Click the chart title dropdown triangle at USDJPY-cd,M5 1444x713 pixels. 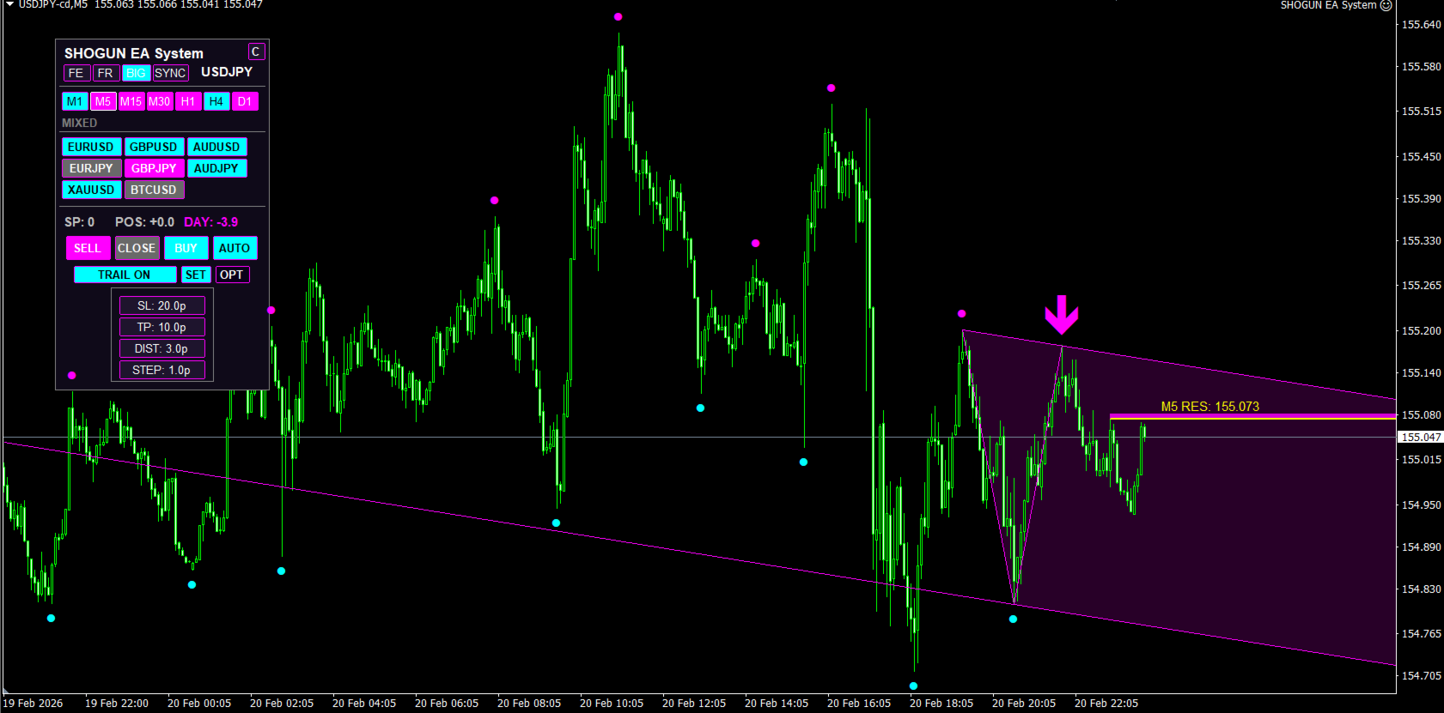coord(10,4)
